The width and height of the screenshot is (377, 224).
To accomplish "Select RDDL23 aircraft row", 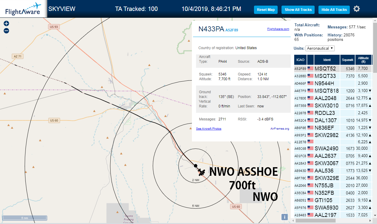I will (333, 113).
